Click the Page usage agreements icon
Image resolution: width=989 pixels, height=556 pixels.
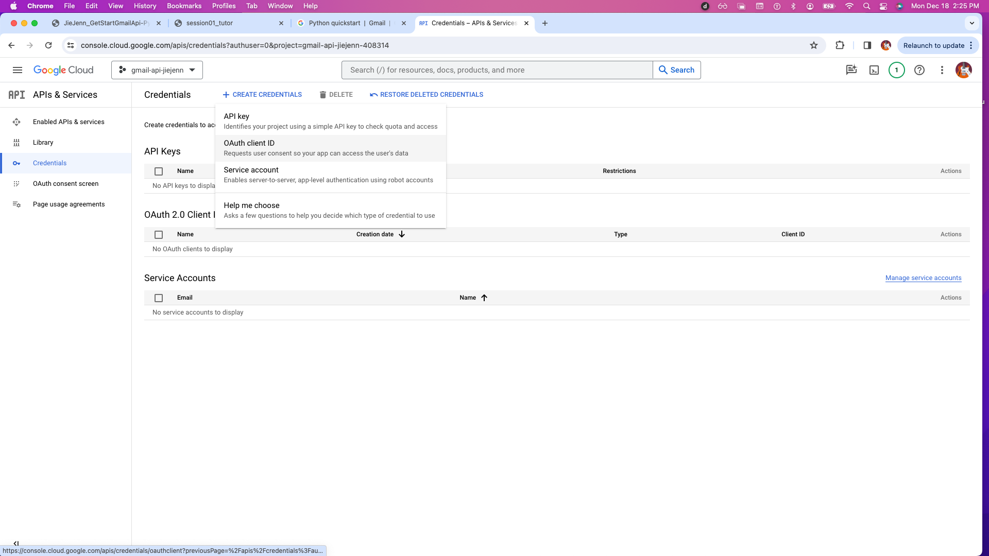(16, 204)
